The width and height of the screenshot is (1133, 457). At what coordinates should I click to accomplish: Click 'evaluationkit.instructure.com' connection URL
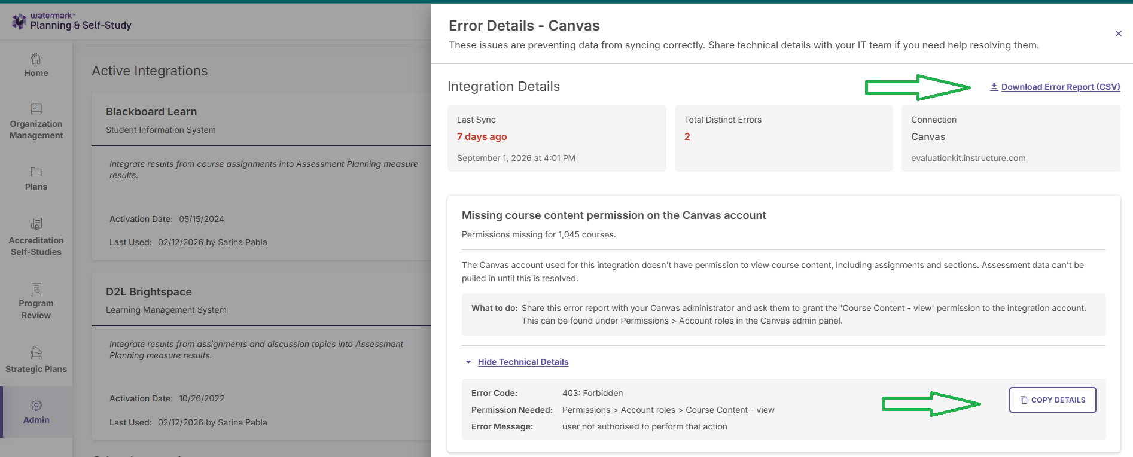[968, 158]
